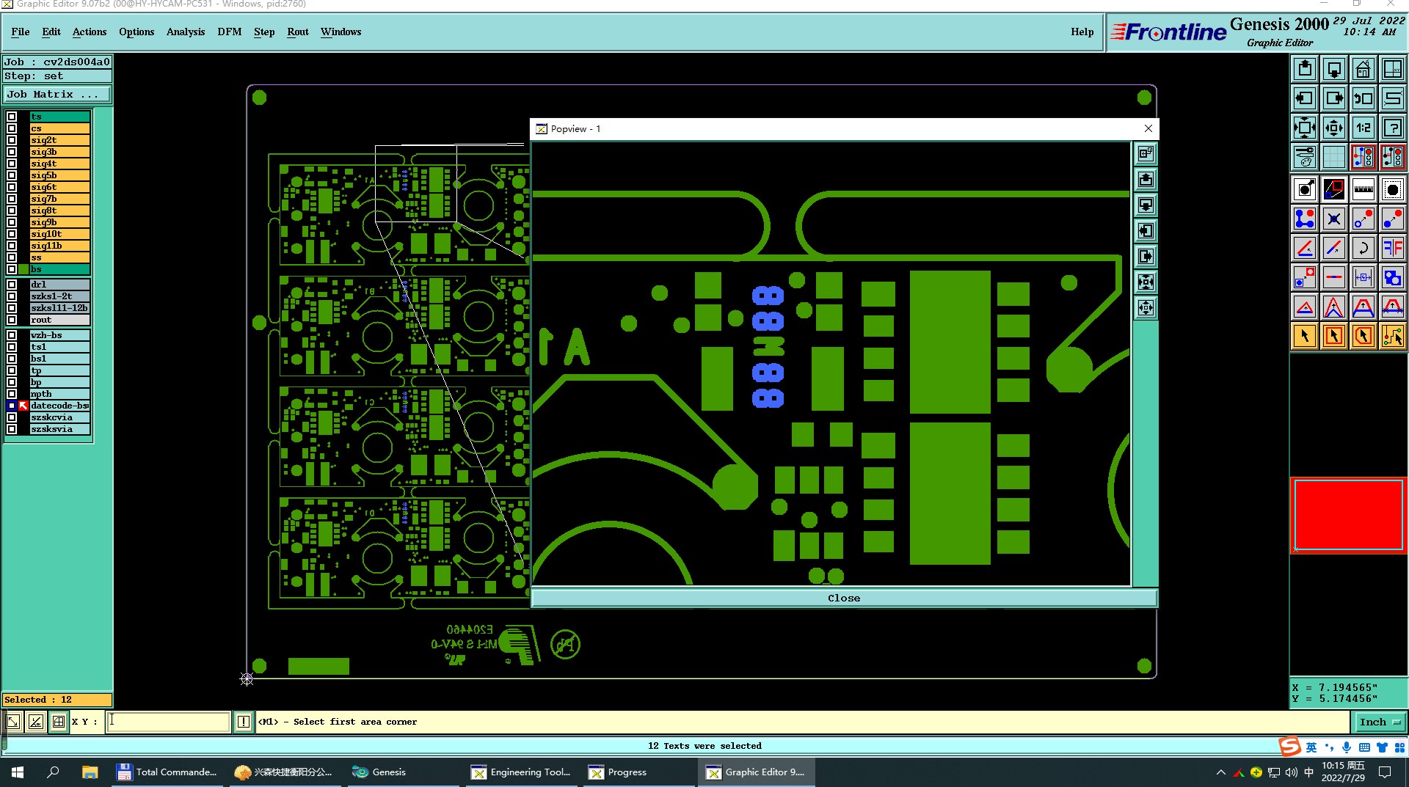Viewport: 1409px width, 787px height.
Task: Switch to Engineering Toolkit taskbar window
Action: tap(523, 772)
